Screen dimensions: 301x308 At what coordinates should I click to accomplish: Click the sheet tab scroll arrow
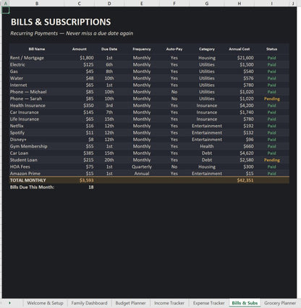pyautogui.click(x=9, y=303)
